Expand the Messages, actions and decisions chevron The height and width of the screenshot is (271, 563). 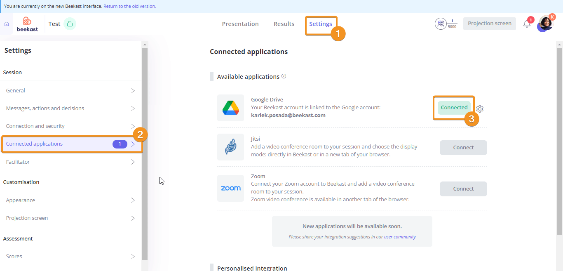click(x=133, y=108)
